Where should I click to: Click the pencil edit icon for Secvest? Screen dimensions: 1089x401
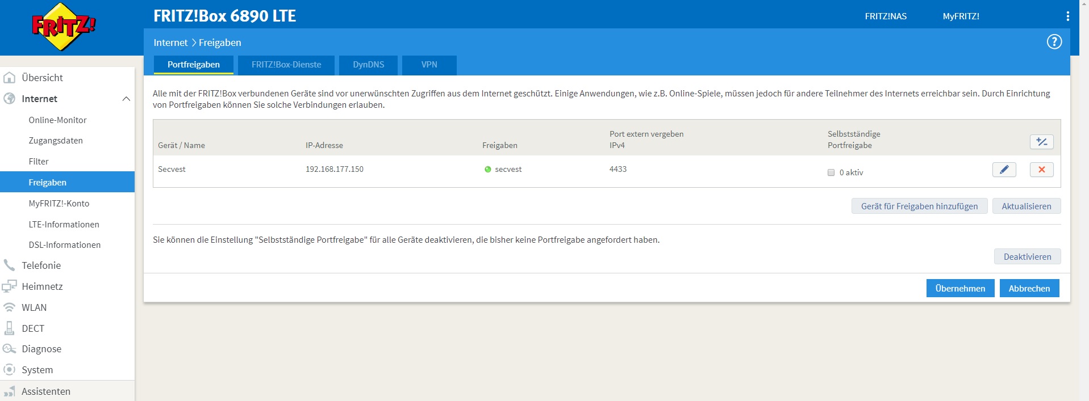click(1004, 170)
